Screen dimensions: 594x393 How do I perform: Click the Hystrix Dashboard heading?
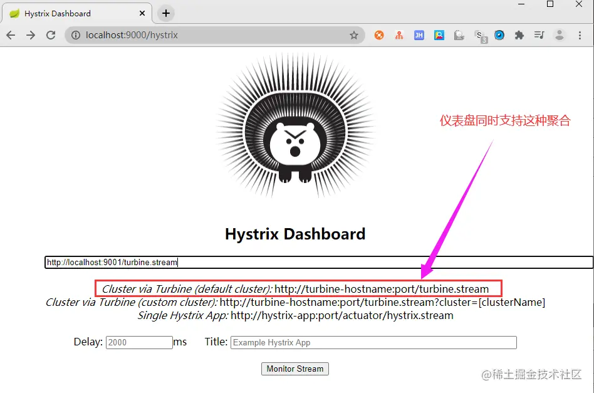click(x=295, y=234)
